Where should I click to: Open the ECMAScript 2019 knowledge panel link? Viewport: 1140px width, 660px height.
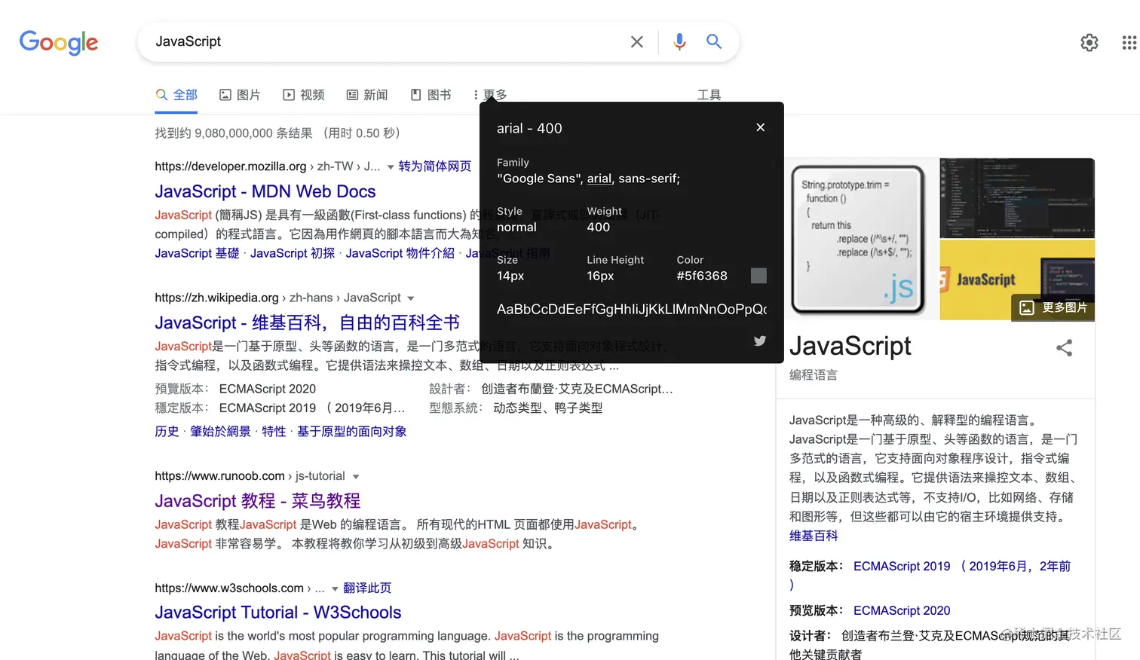(x=902, y=566)
